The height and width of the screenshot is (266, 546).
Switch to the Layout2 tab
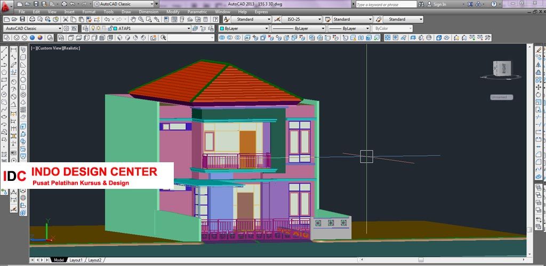(x=95, y=260)
